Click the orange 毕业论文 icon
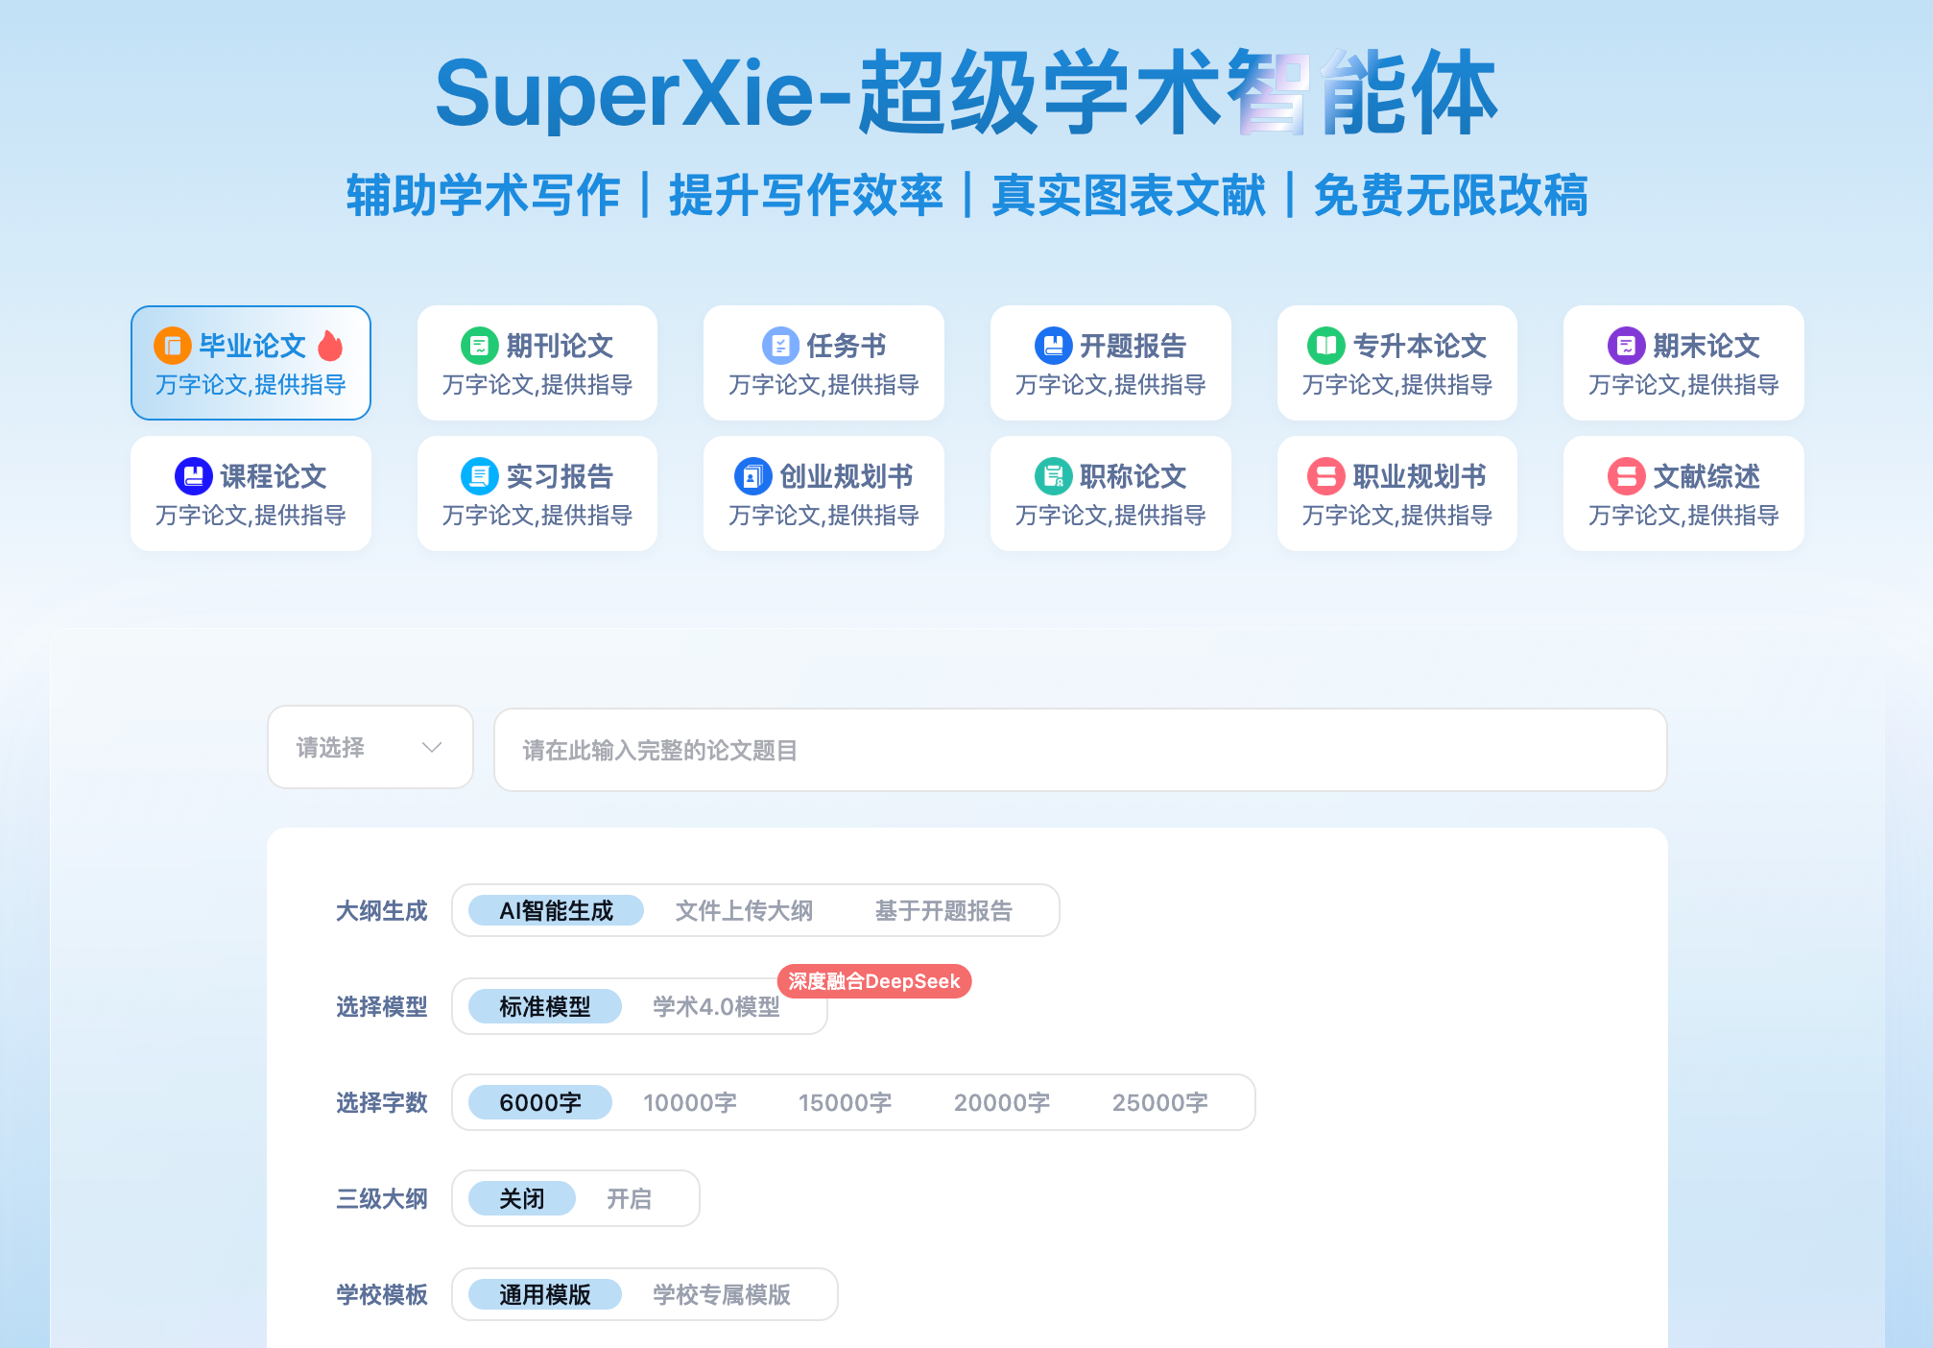Screen dimensions: 1933x1348 pyautogui.click(x=172, y=346)
